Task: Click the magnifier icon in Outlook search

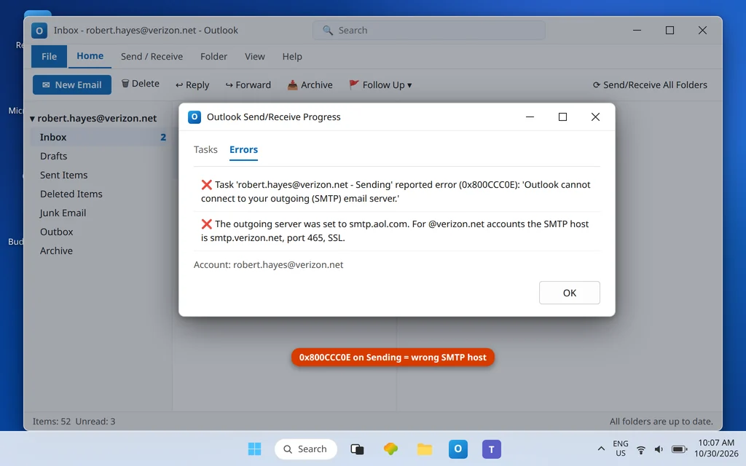Action: tap(327, 31)
